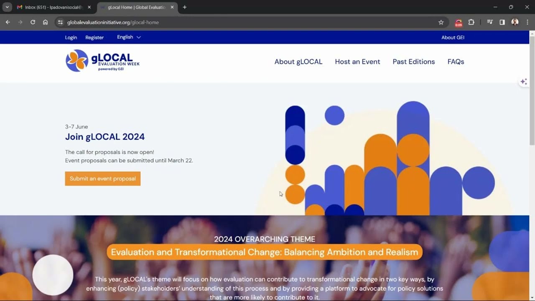The height and width of the screenshot is (301, 535).
Task: Expand the English language dropdown
Action: point(129,37)
